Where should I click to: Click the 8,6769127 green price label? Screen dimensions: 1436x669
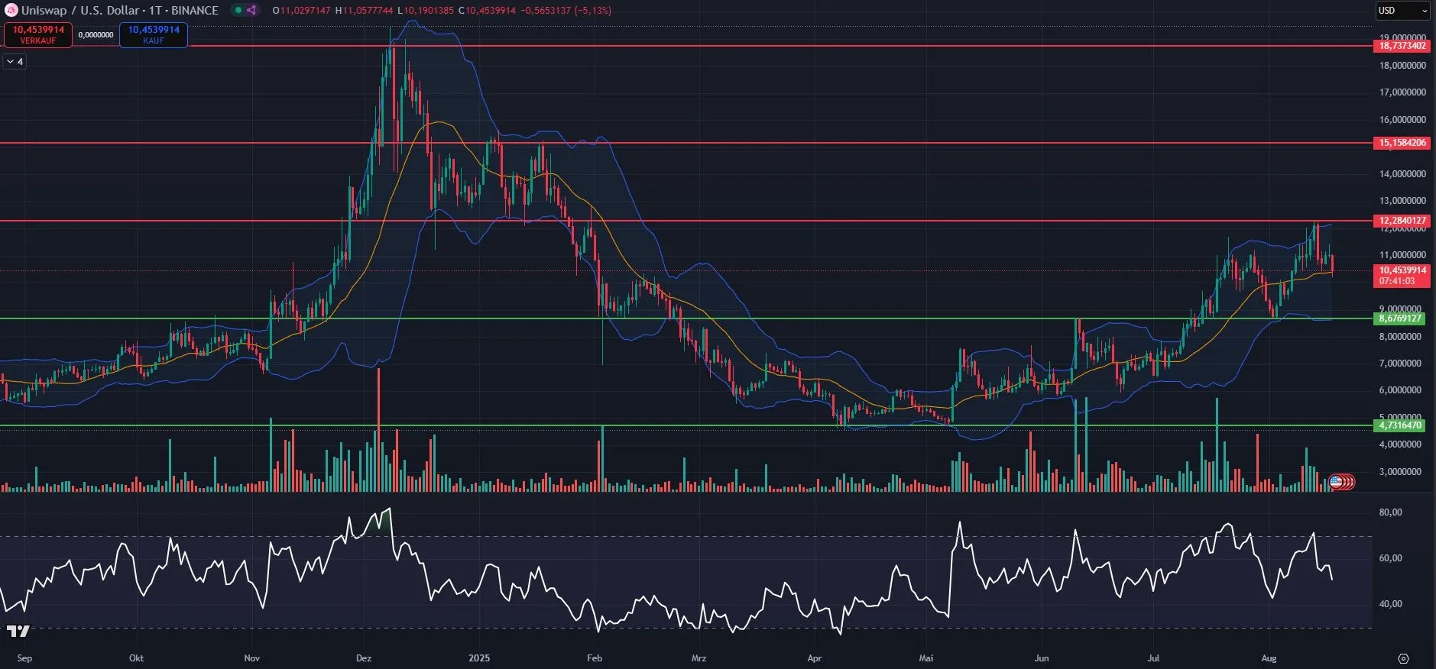[x=1400, y=318]
